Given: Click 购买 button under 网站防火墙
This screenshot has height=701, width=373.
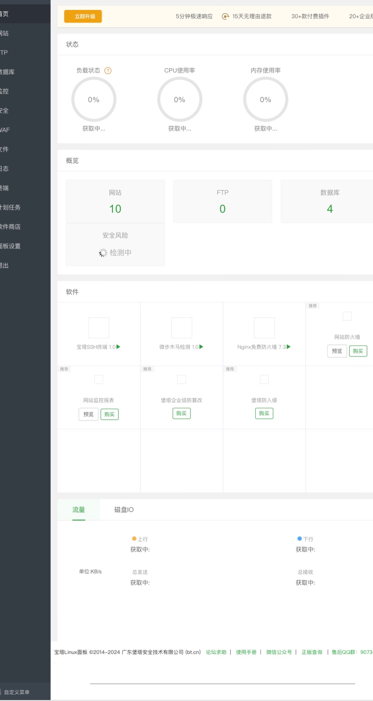Looking at the screenshot, I should tap(358, 351).
